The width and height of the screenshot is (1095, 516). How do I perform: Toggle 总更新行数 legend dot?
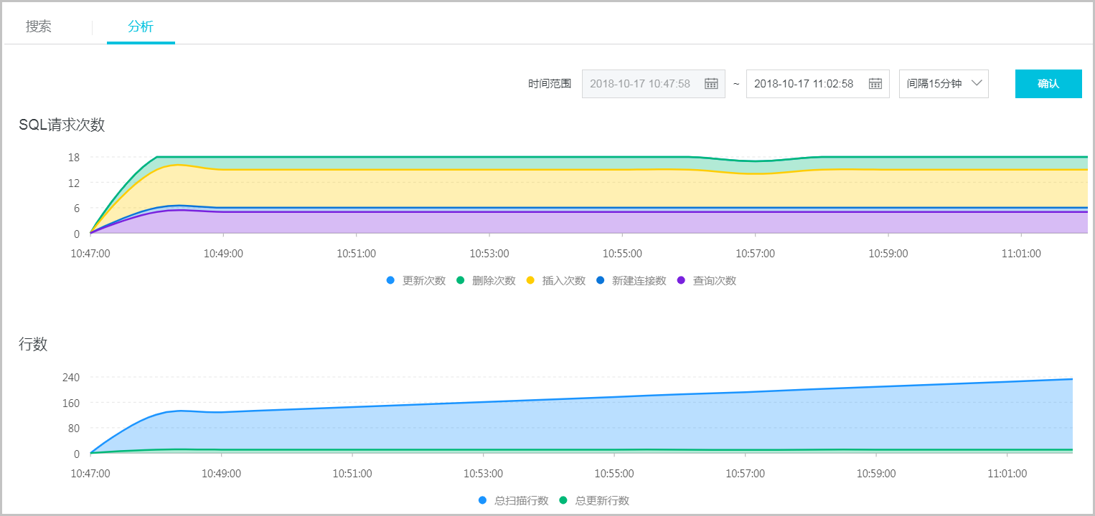click(x=563, y=500)
